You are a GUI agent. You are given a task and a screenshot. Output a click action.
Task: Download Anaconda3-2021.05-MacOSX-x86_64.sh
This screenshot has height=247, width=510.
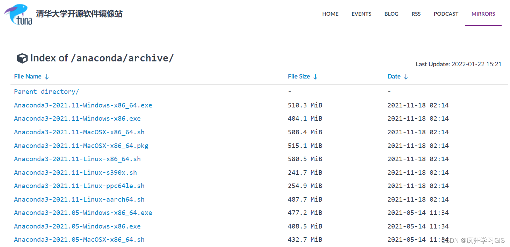(79, 239)
